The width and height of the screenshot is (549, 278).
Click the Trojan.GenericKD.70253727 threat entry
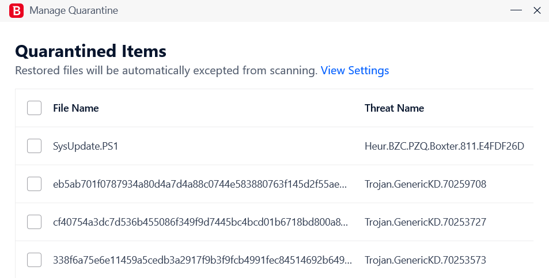[x=425, y=222]
